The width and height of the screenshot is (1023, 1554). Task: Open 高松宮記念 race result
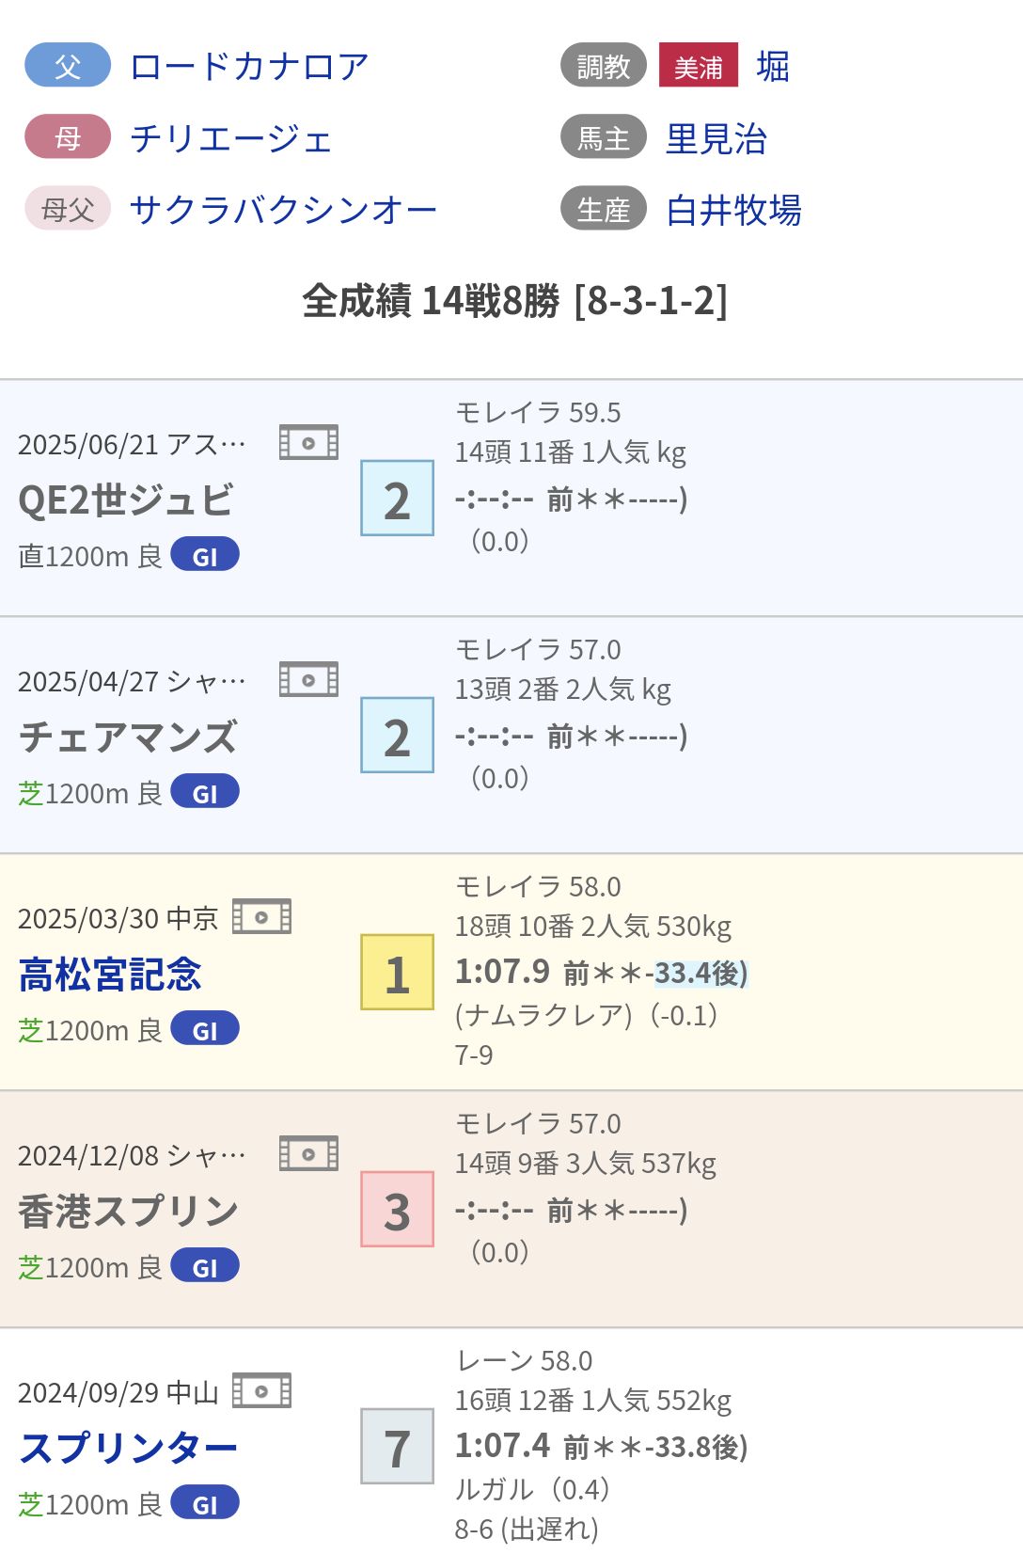[x=110, y=975]
